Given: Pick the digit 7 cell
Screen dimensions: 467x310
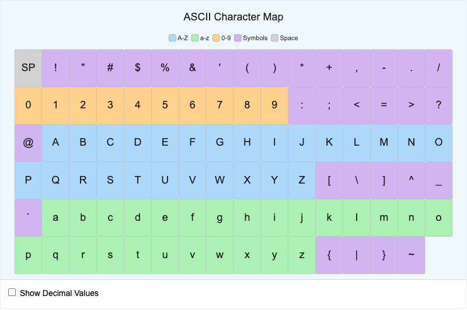Looking at the screenshot, I should click(x=219, y=105).
